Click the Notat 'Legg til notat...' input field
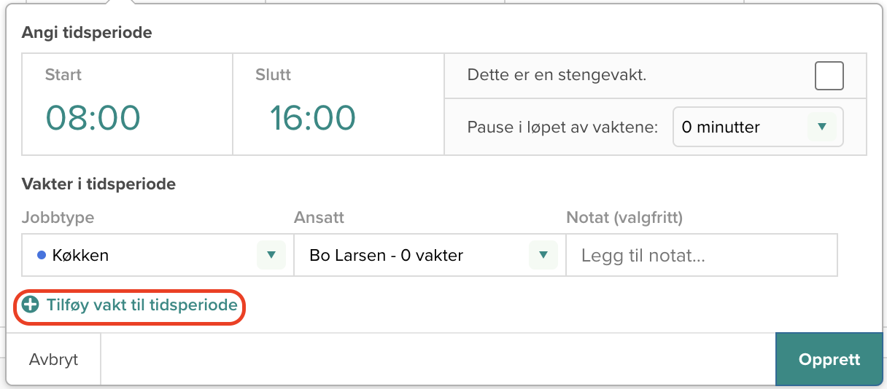The image size is (887, 389). [x=702, y=255]
